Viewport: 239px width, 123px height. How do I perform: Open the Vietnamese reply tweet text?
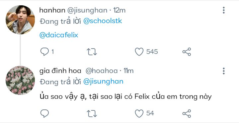pos(125,97)
